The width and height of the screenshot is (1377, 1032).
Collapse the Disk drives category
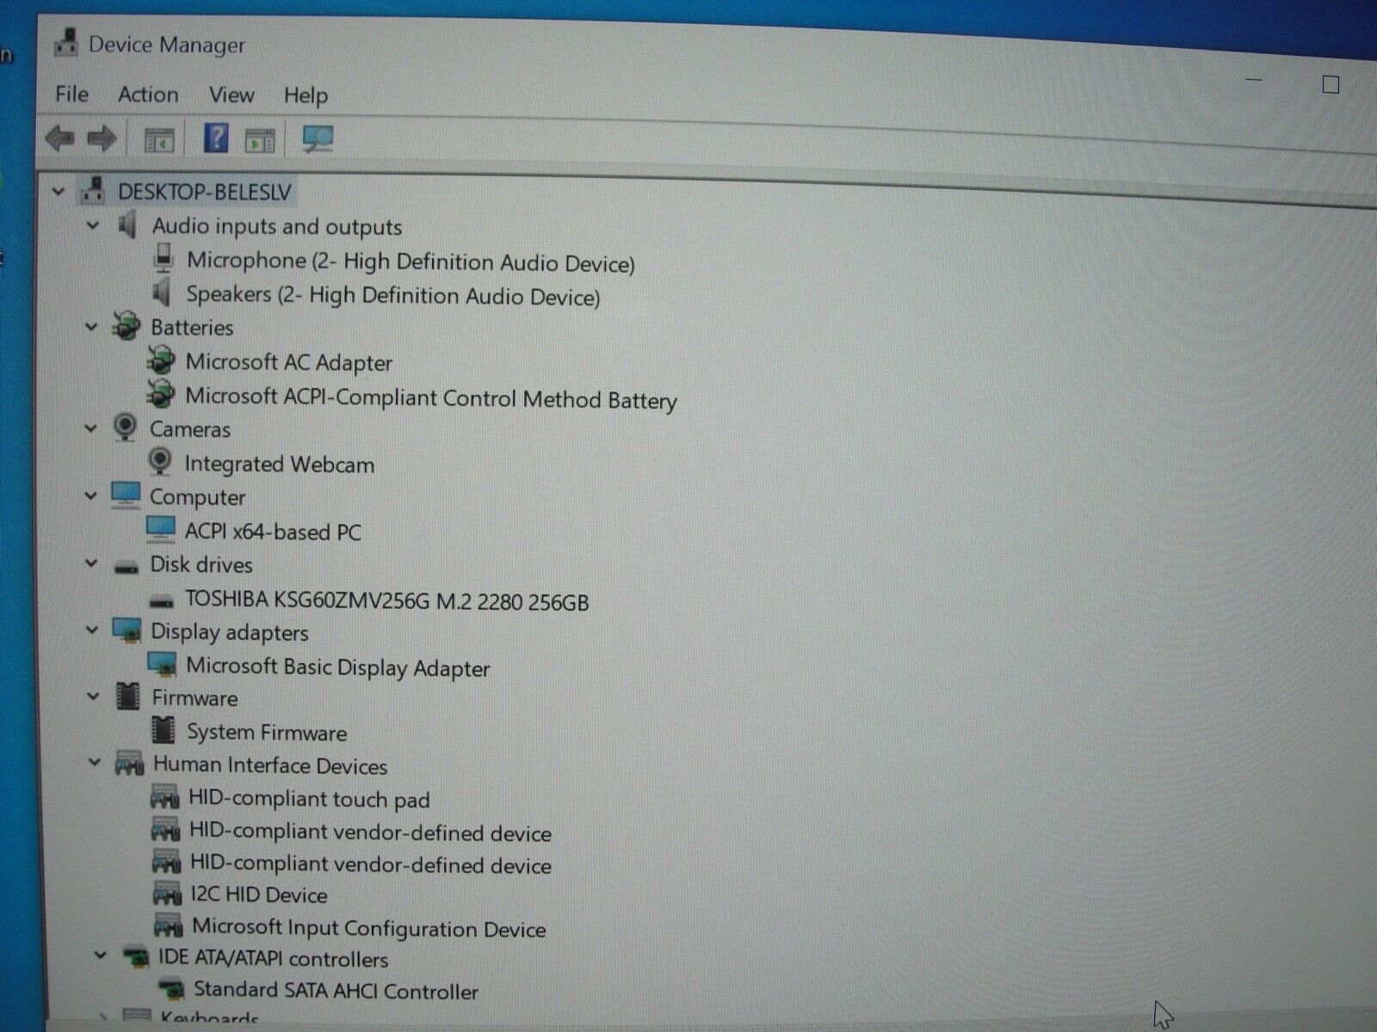coord(92,563)
